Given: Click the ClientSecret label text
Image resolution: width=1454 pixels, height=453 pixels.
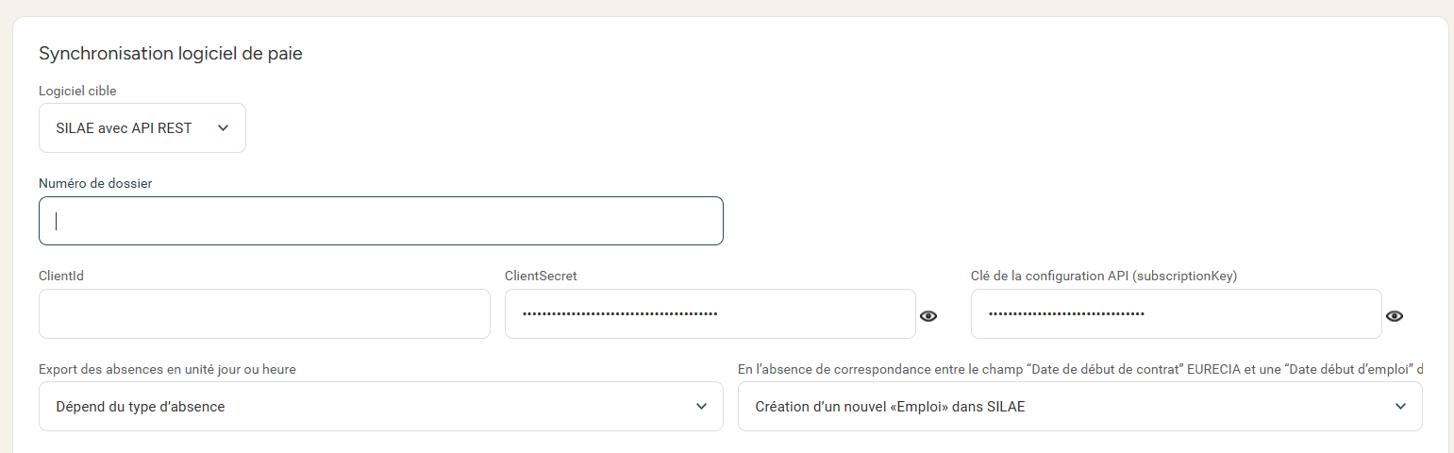Looking at the screenshot, I should point(541,276).
